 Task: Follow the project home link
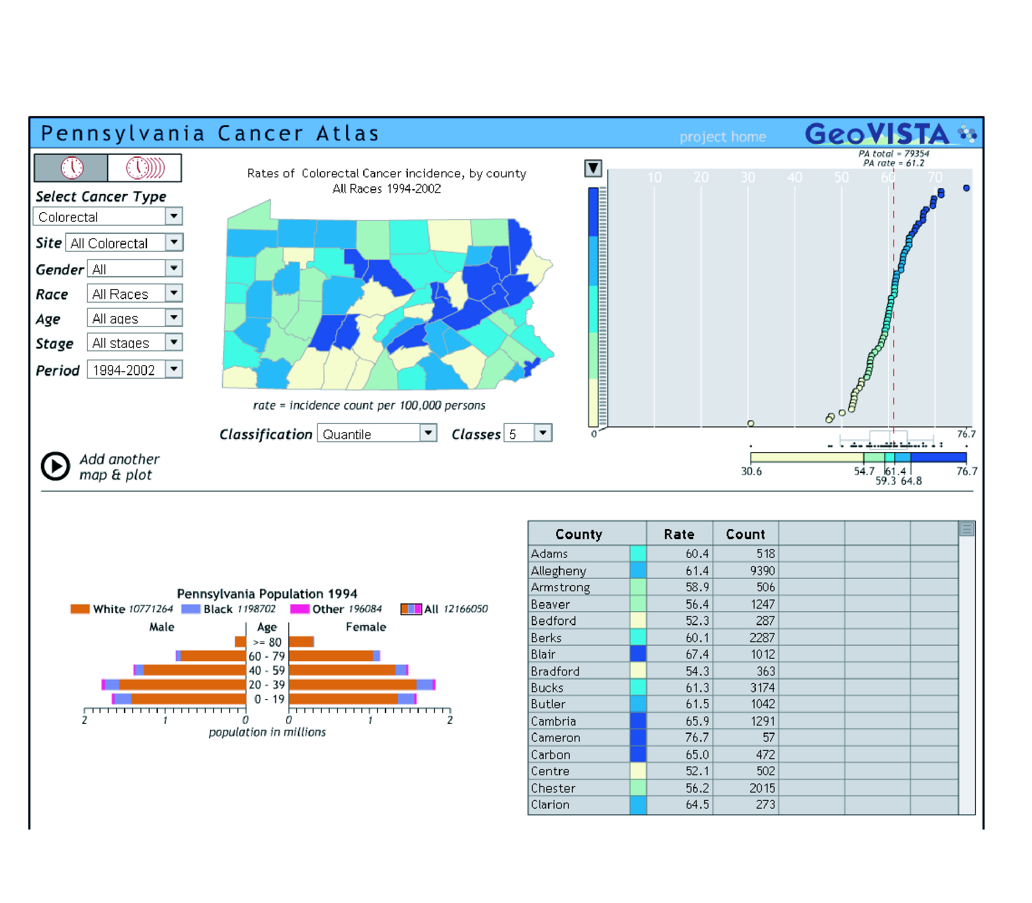722,137
